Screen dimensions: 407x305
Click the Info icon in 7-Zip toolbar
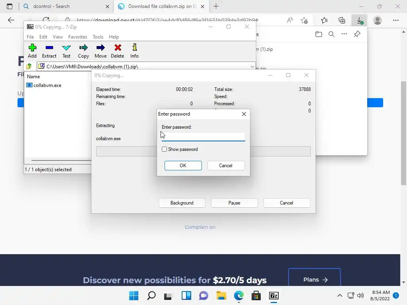(x=134, y=51)
